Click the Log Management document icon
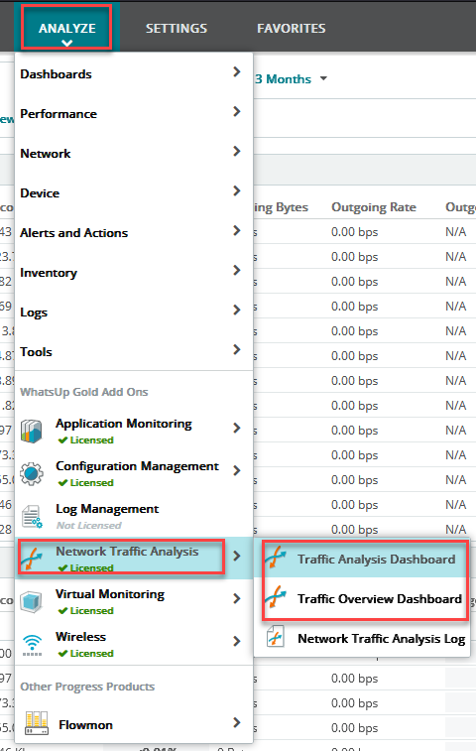 click(x=32, y=516)
